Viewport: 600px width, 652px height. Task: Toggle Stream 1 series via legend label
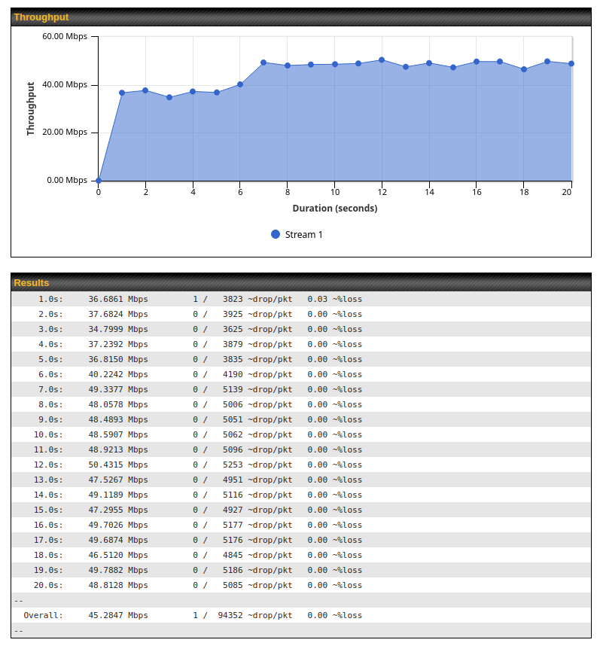(x=303, y=235)
